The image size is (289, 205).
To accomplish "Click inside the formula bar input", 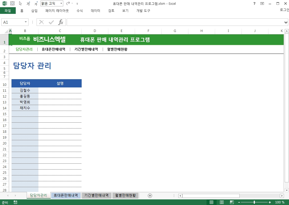I will click(175, 22).
